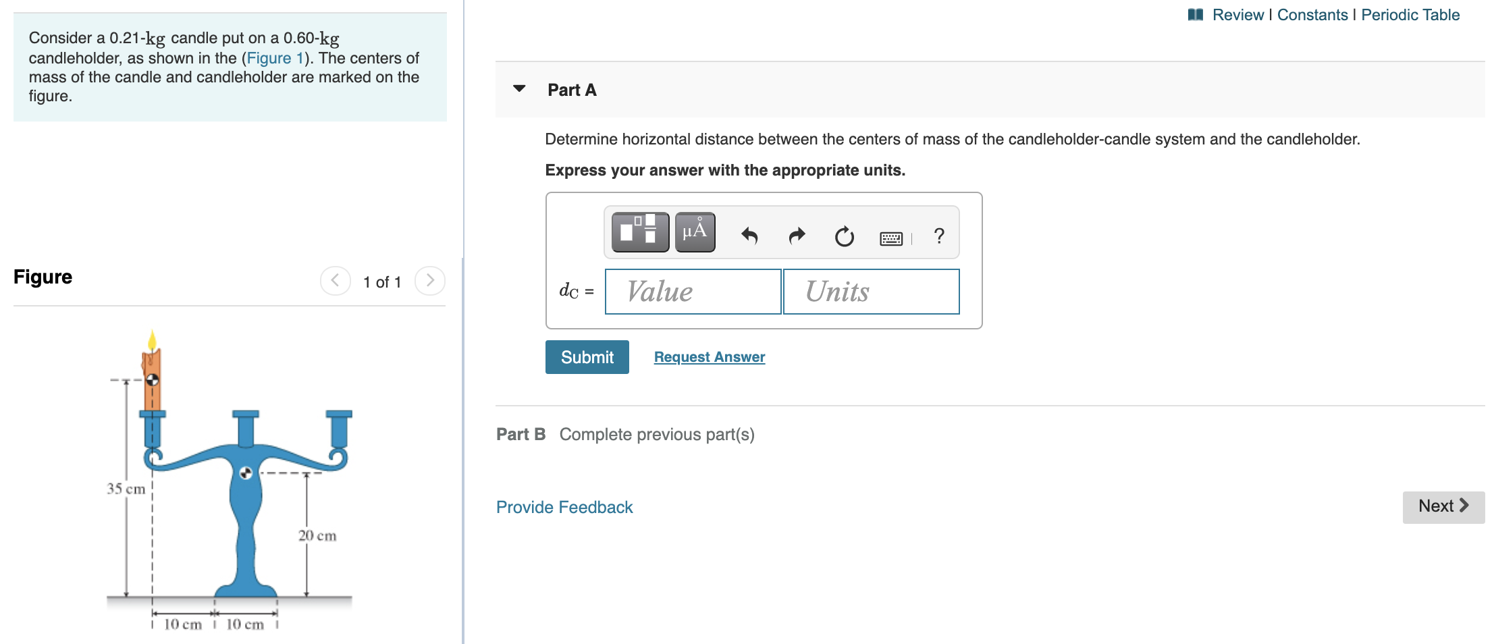The image size is (1492, 644).
Task: Reset the answer field
Action: pyautogui.click(x=845, y=236)
